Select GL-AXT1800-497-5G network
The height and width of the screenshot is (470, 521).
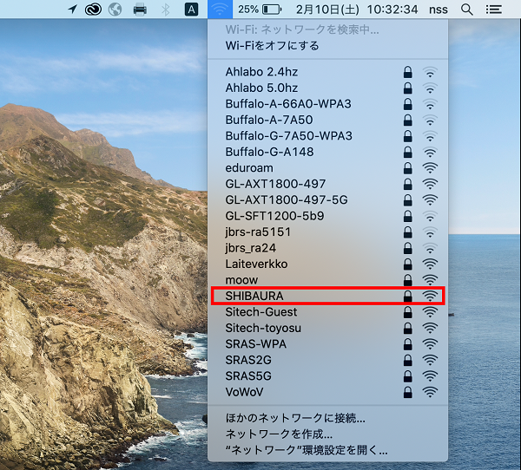point(328,199)
